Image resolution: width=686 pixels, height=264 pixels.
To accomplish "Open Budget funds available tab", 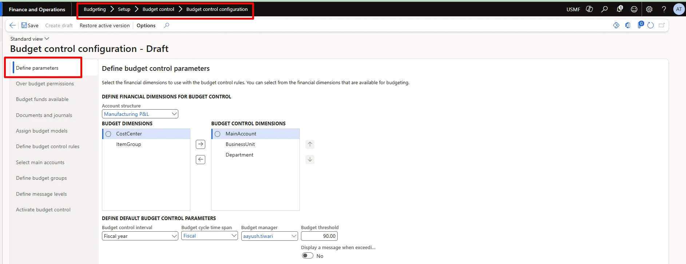I will (42, 99).
